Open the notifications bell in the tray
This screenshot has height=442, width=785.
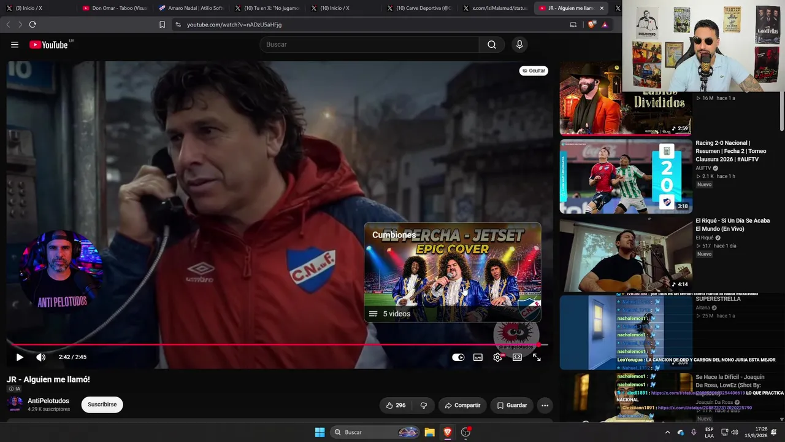[774, 432]
